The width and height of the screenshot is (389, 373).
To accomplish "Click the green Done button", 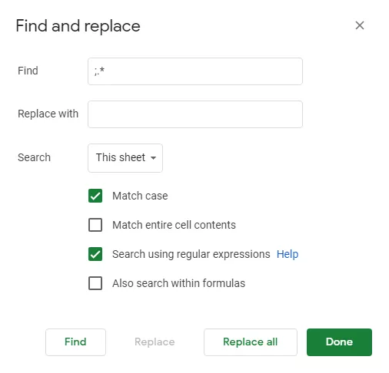I will point(339,342).
